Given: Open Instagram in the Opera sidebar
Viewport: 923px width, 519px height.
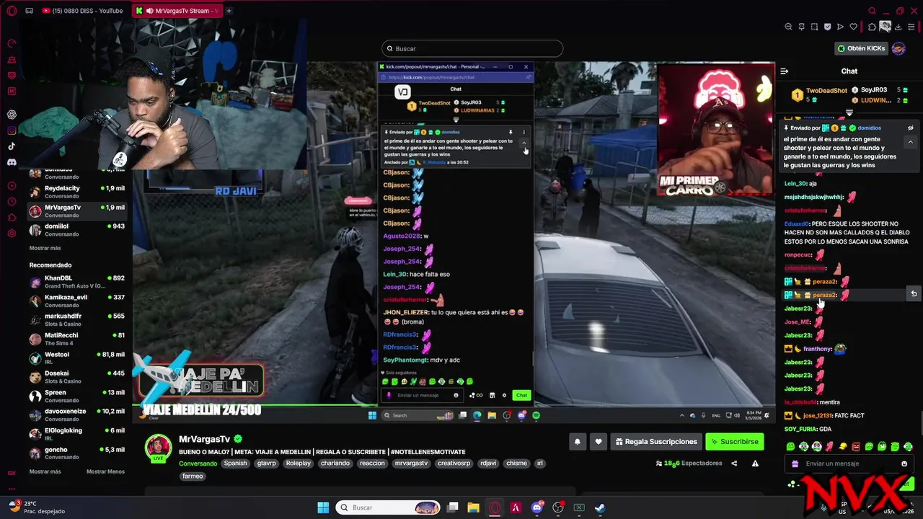Looking at the screenshot, I should [12, 130].
